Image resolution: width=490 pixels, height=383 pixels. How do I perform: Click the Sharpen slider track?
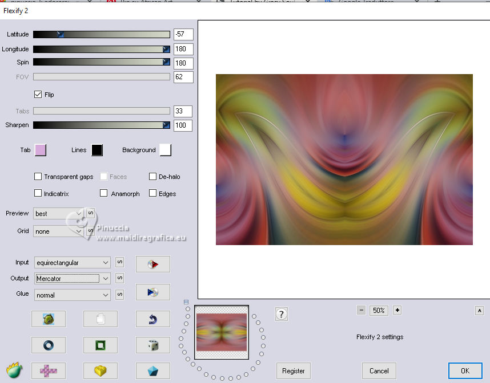(x=102, y=125)
